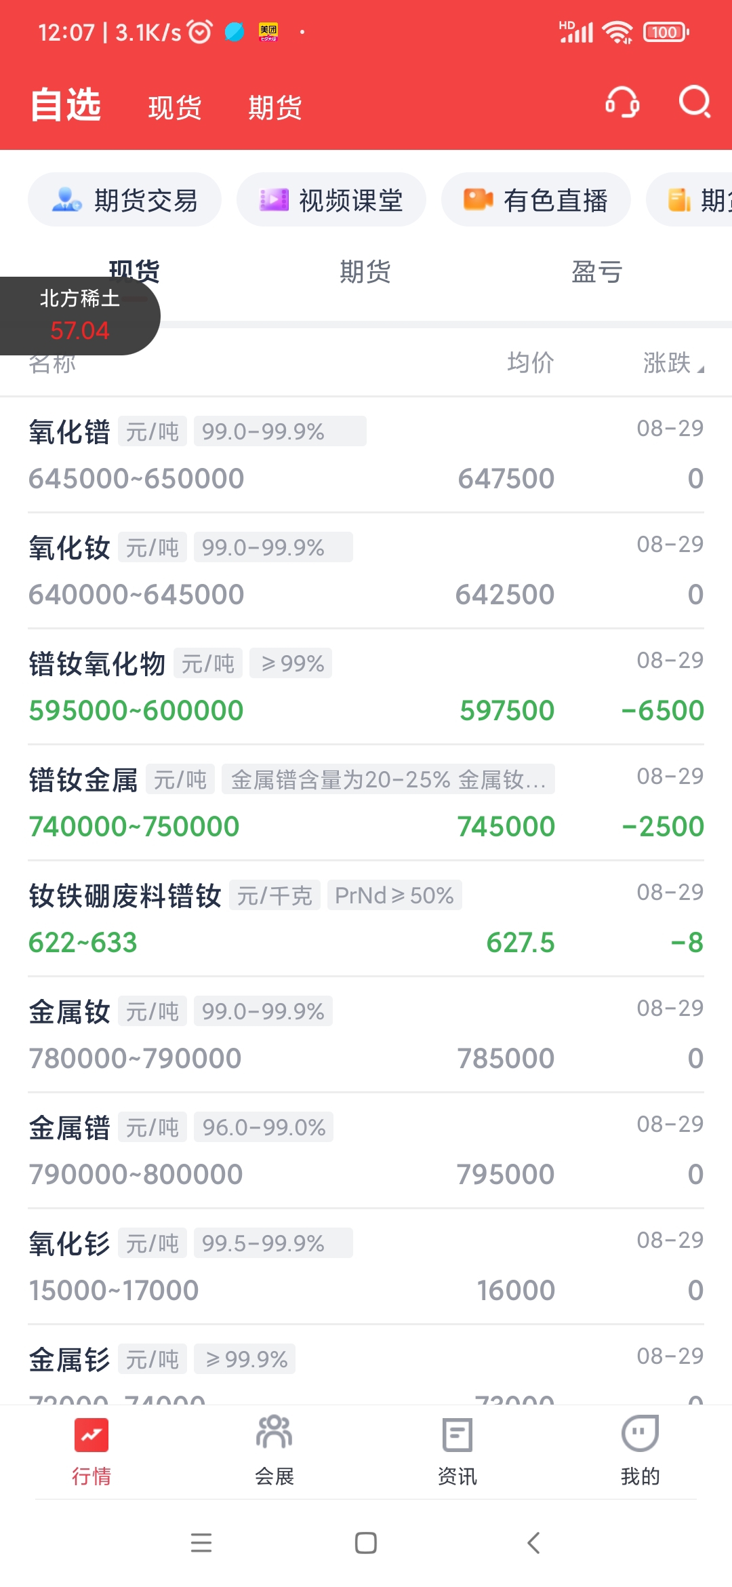Tap the search magnifier icon
The image size is (732, 1587).
coord(695,102)
